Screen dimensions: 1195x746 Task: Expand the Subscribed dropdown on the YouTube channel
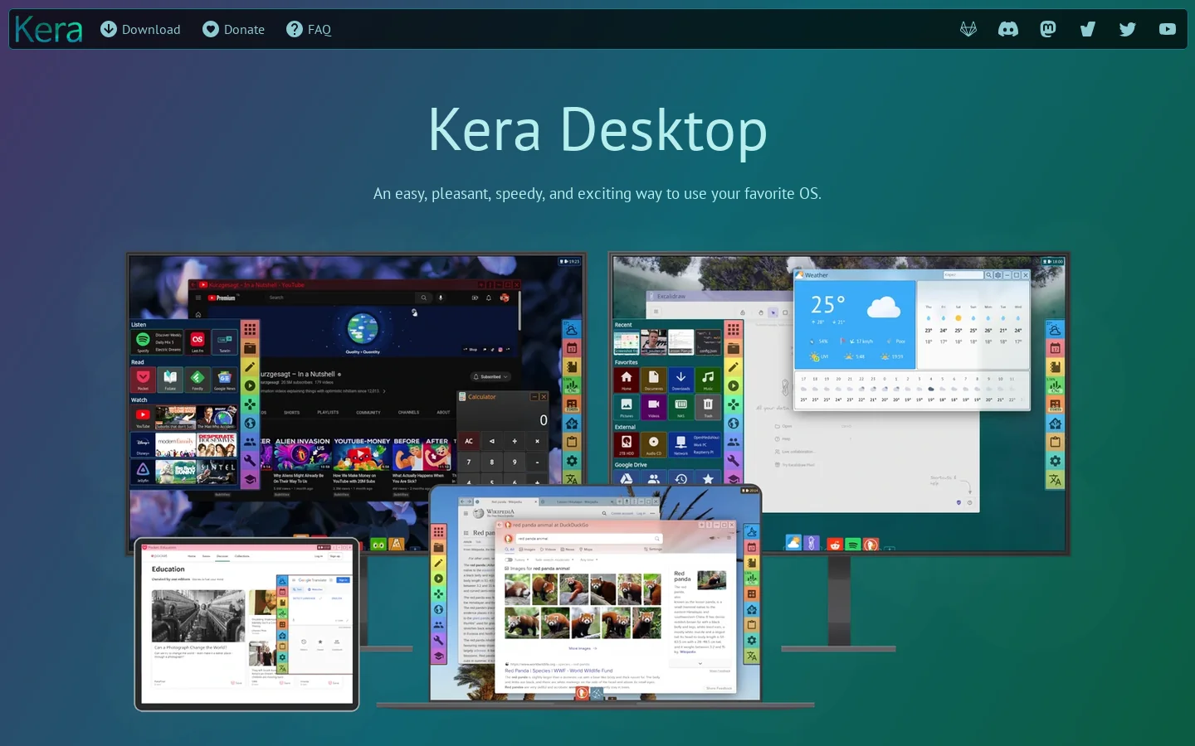pyautogui.click(x=490, y=376)
